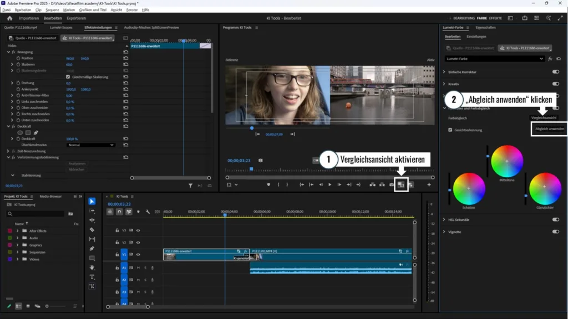Screen dimensions: 568x319
Task: Click the Home icon
Action: (x=9, y=18)
